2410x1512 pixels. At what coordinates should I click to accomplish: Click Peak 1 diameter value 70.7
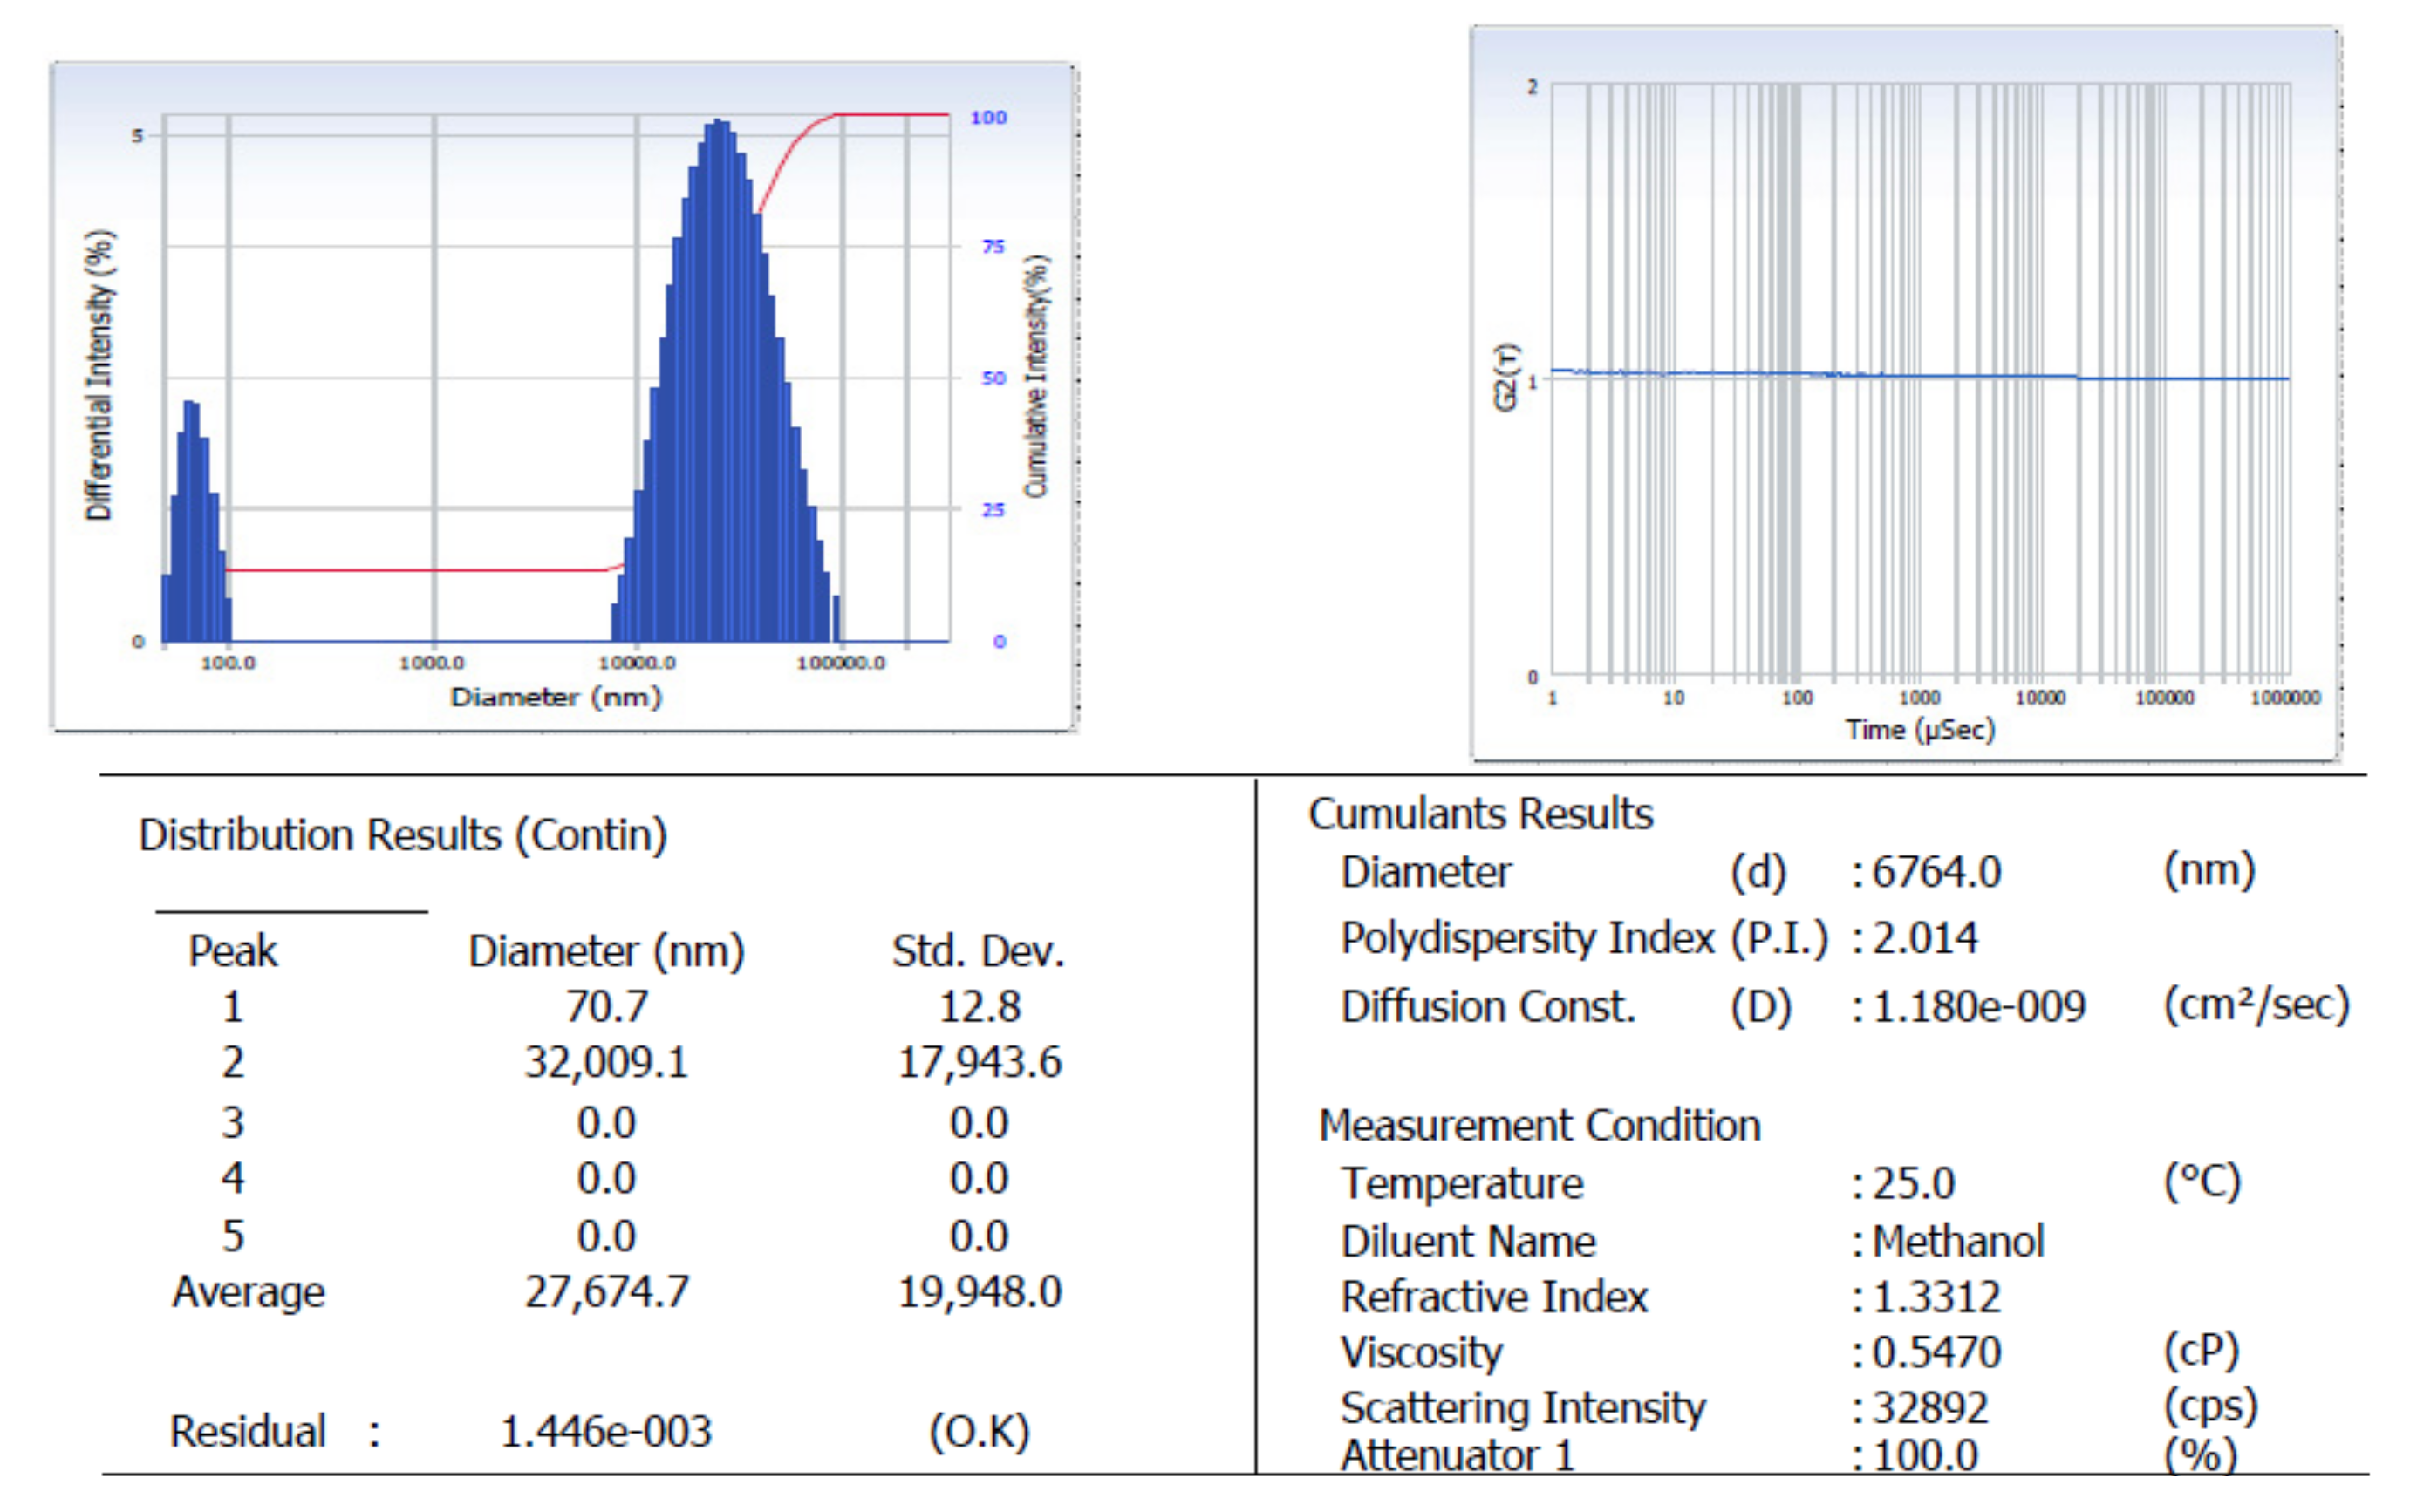tap(606, 1006)
